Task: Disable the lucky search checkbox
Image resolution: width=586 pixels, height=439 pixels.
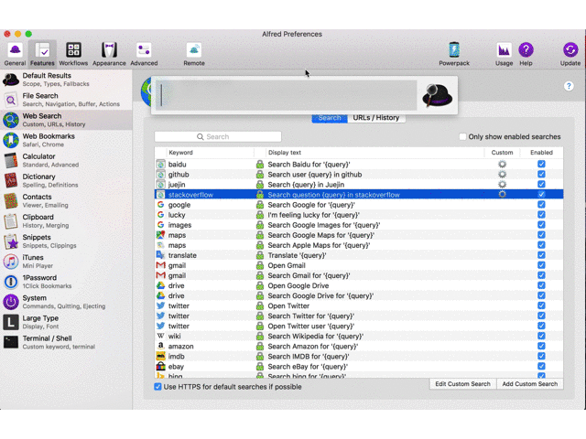Action: point(541,214)
